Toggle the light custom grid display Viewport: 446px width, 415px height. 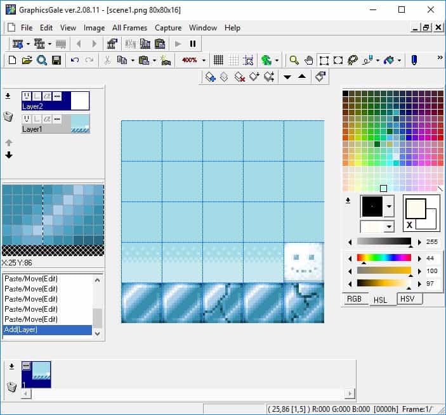pos(233,60)
